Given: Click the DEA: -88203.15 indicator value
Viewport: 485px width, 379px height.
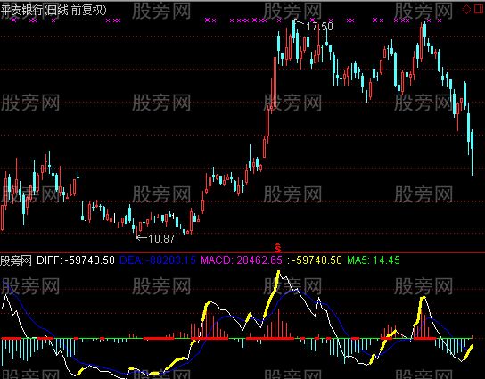Looking at the screenshot, I should 158,260.
